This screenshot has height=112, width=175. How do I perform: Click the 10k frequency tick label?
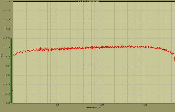coord(145,105)
